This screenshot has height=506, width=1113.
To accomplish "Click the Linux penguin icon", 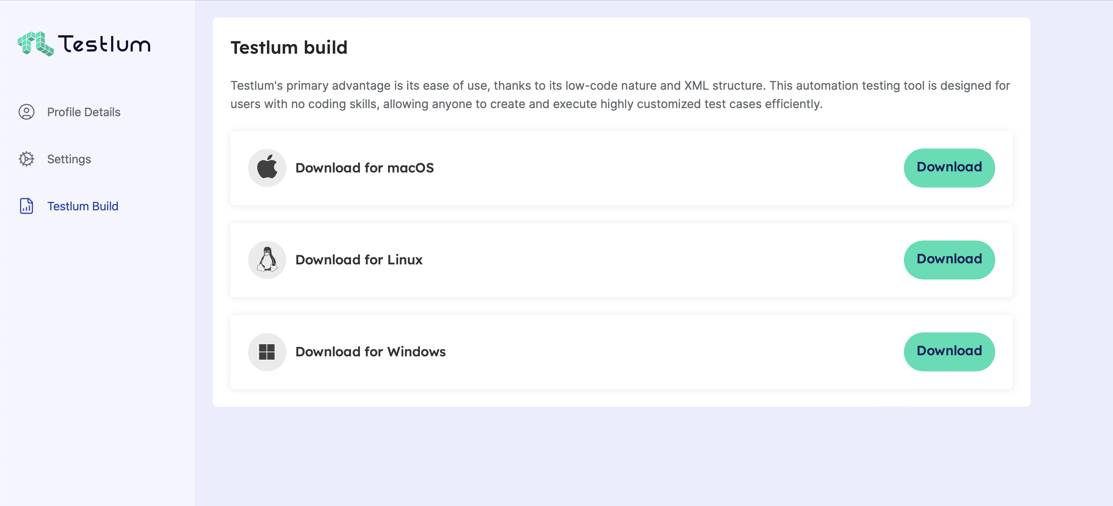I will 267,260.
